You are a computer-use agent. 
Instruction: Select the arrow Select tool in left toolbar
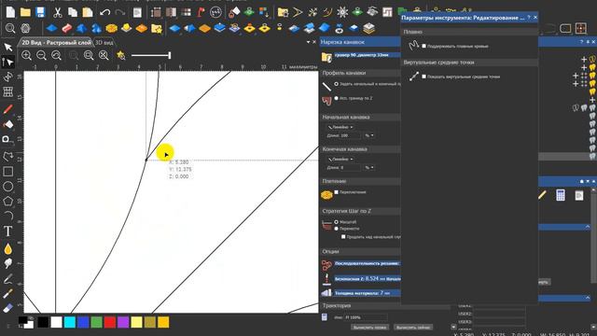(8, 48)
